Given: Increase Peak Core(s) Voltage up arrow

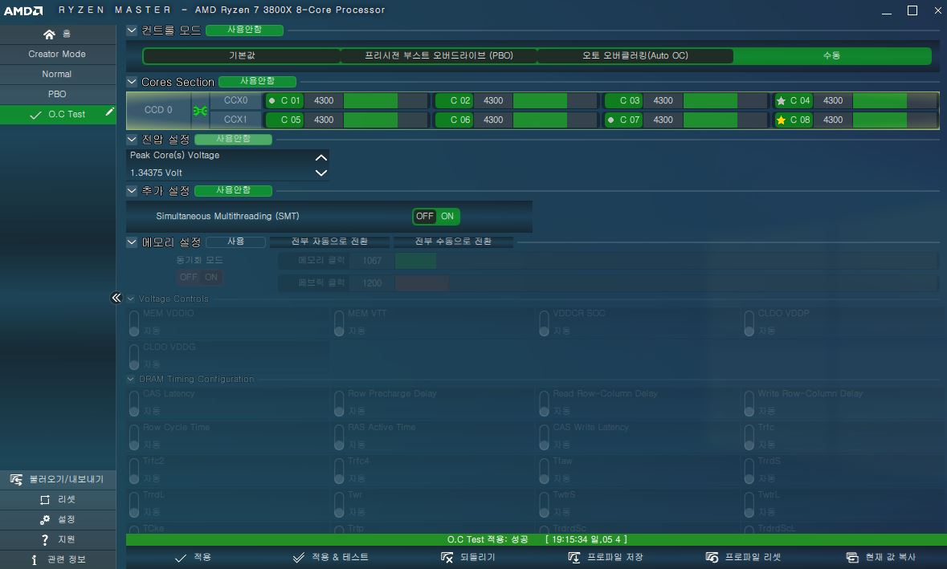Looking at the screenshot, I should 321,157.
